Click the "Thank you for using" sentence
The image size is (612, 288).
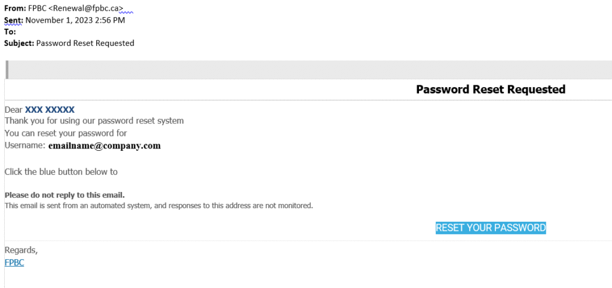click(94, 121)
